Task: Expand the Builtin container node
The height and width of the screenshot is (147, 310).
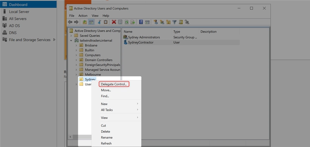Action: 76,50
